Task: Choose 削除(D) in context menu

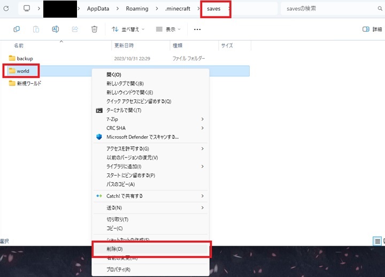Action: pyautogui.click(x=150, y=249)
